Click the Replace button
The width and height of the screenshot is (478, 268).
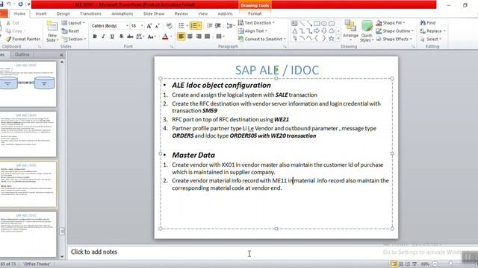click(432, 31)
